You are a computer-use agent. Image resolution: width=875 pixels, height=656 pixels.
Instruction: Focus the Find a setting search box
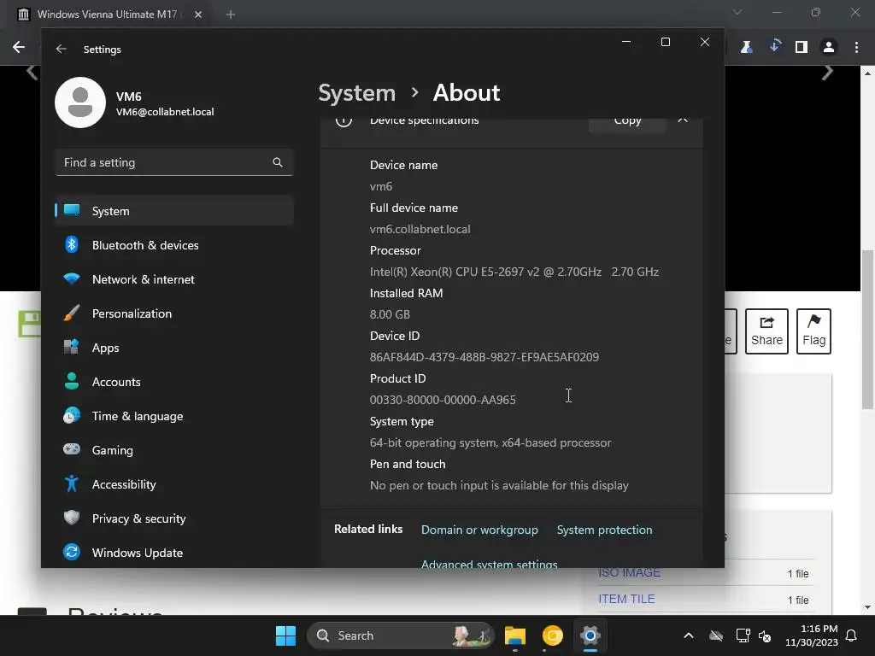[174, 162]
